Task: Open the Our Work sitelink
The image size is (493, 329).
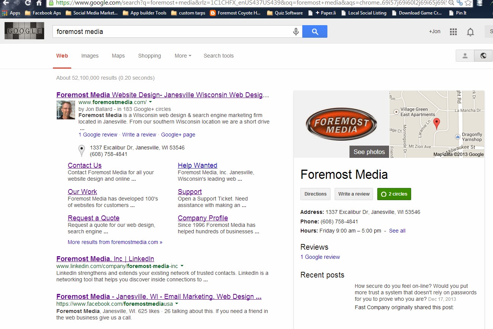Action: tap(82, 192)
